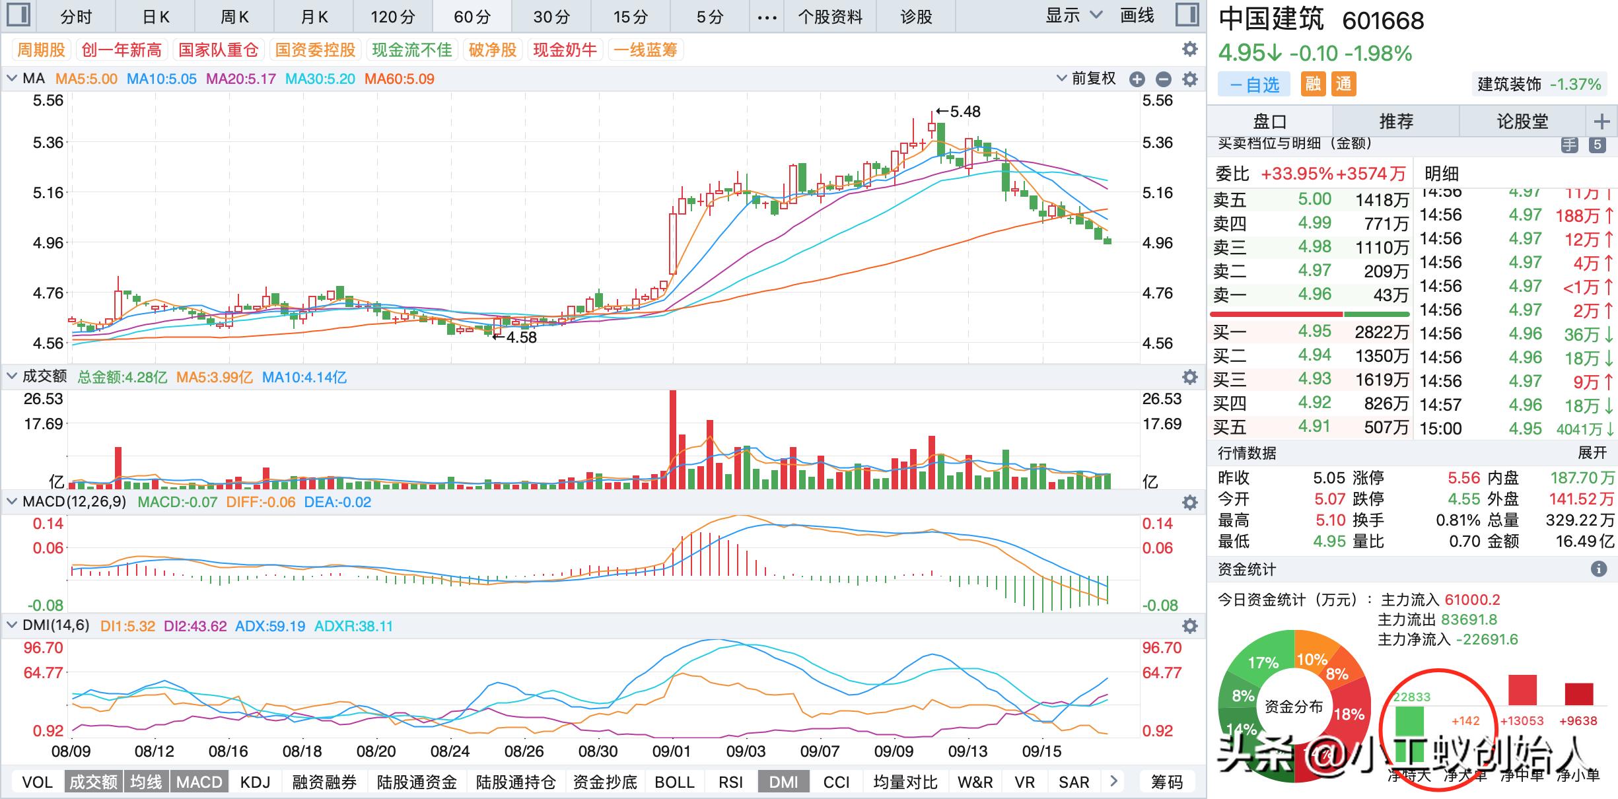Switch to the 论股堂 tab
The image size is (1618, 799).
pos(1522,122)
